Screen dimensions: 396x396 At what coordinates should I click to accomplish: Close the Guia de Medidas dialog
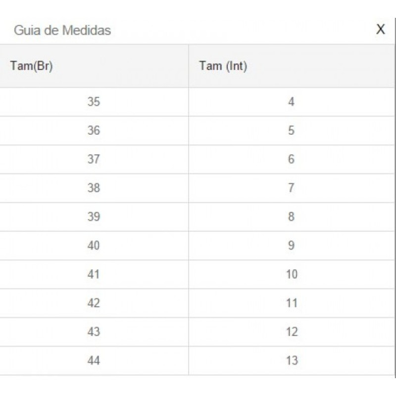[380, 29]
